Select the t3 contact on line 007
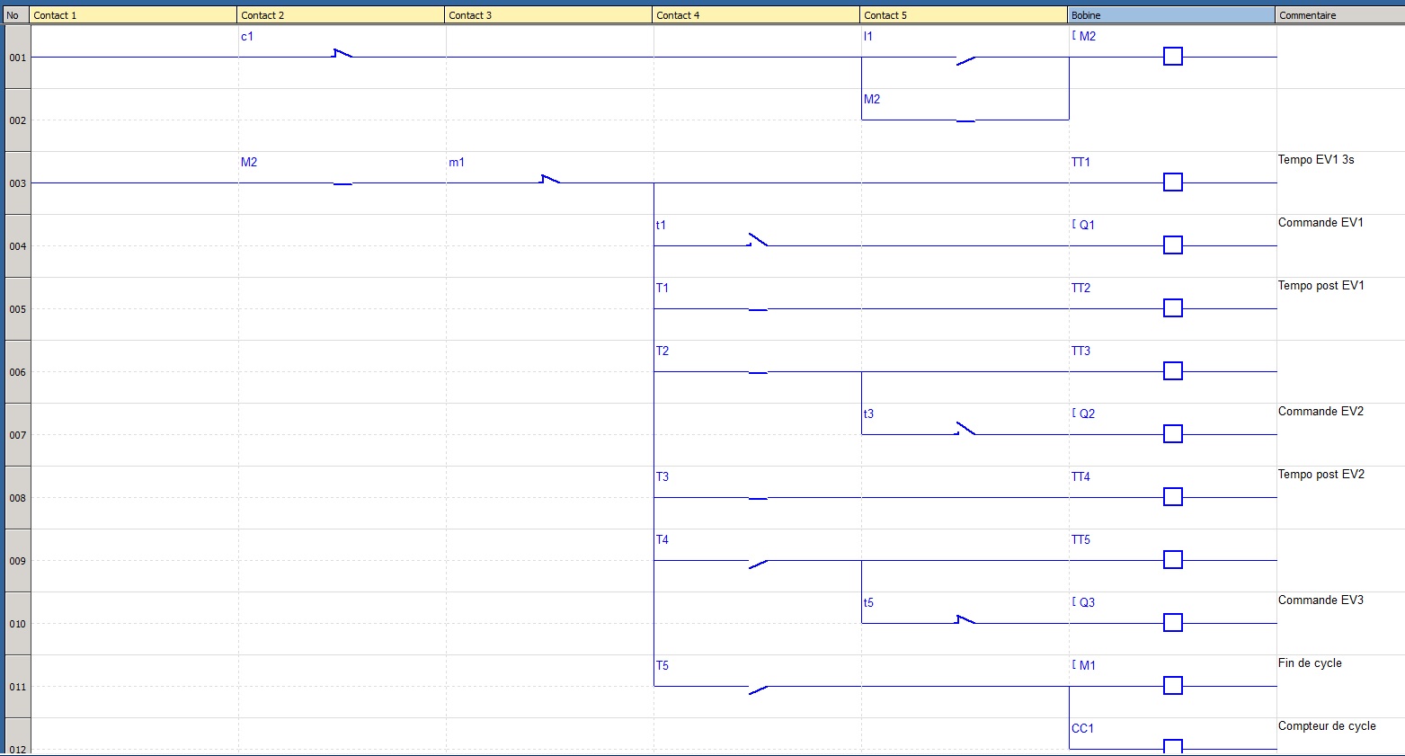Screen dimensions: 1405x756 point(965,430)
